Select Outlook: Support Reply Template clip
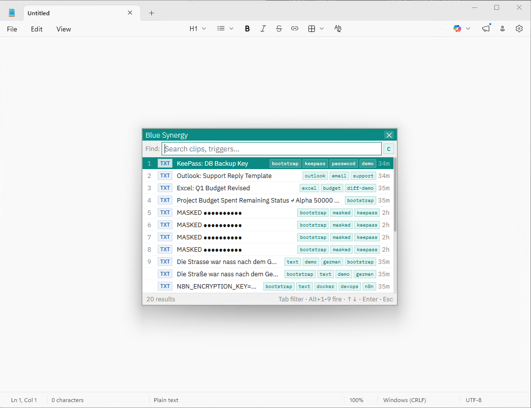The width and height of the screenshot is (531, 408). 268,176
